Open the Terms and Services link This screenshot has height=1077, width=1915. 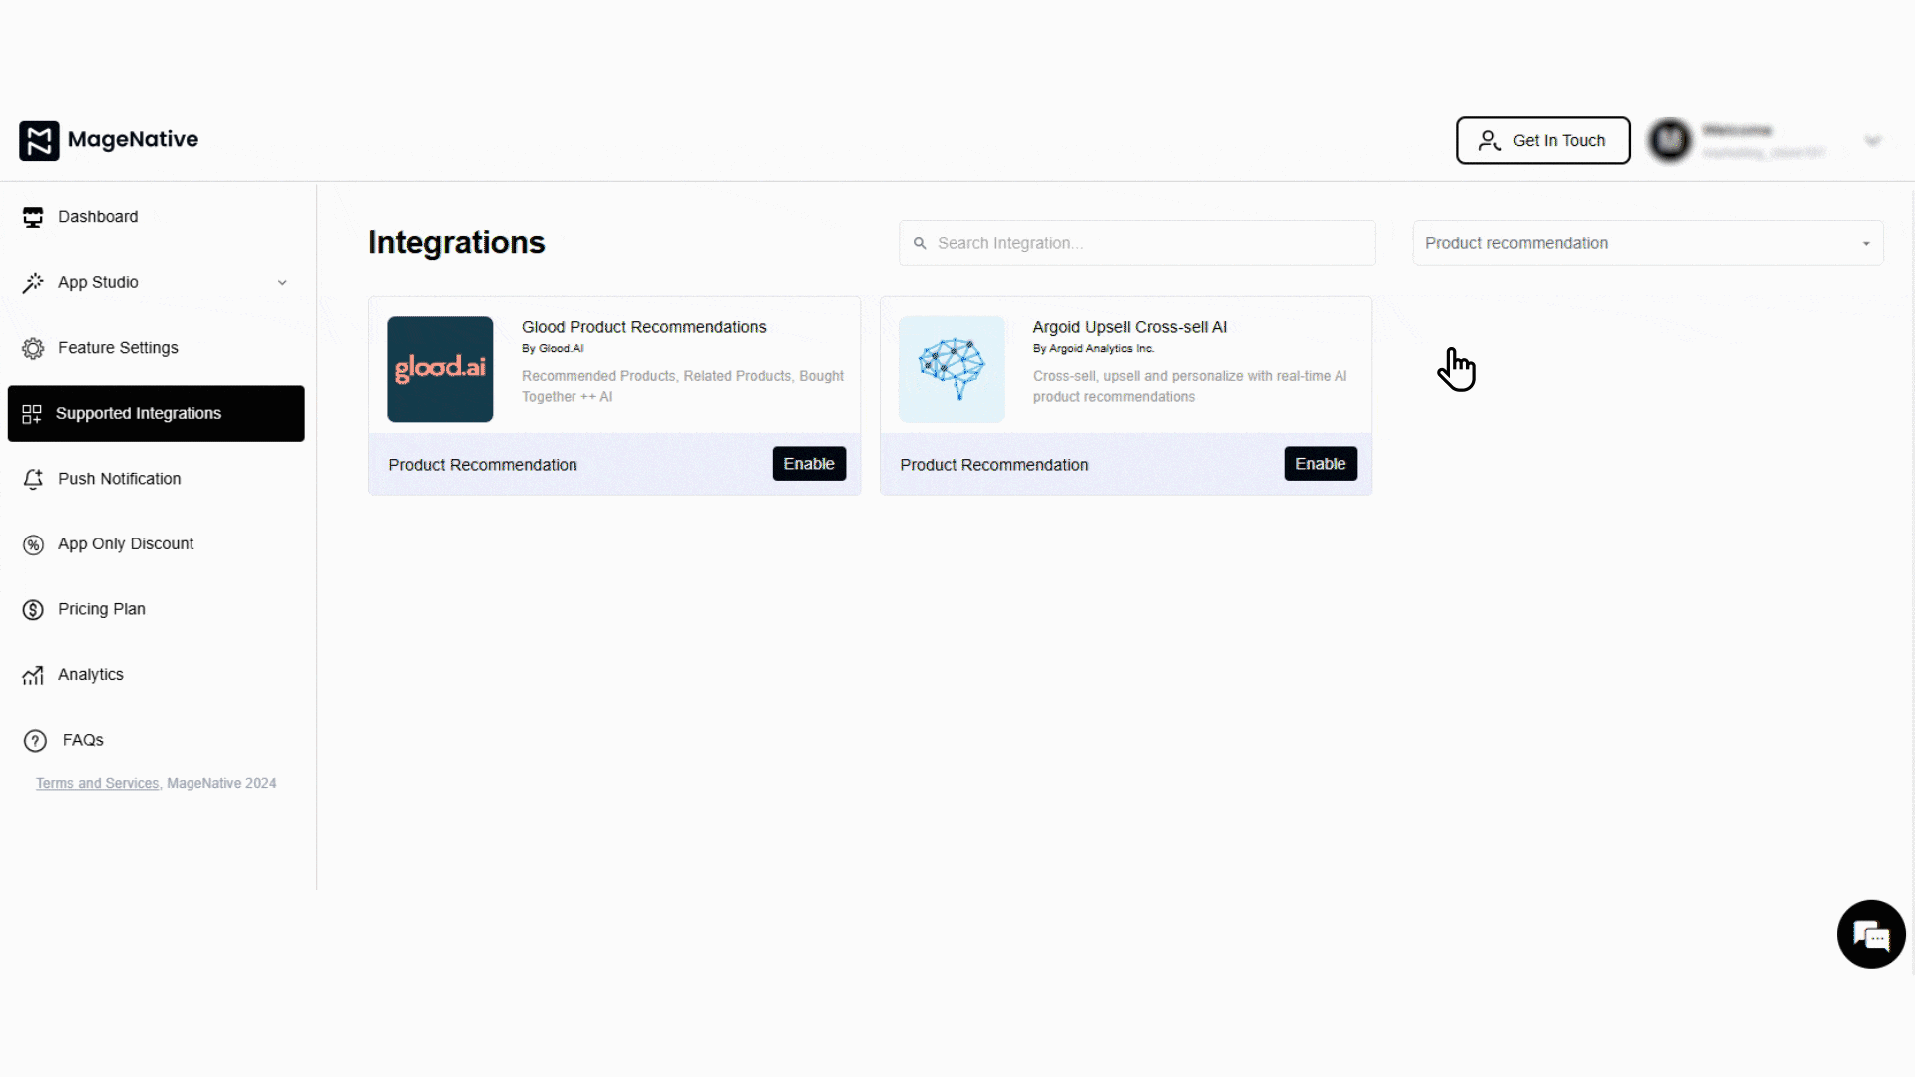(x=96, y=783)
